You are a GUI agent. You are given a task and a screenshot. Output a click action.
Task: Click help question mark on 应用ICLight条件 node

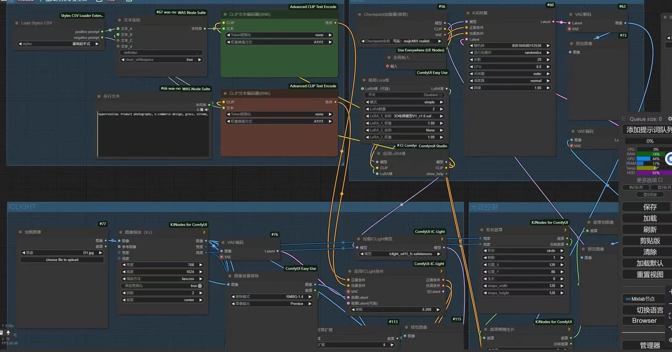[x=441, y=271]
